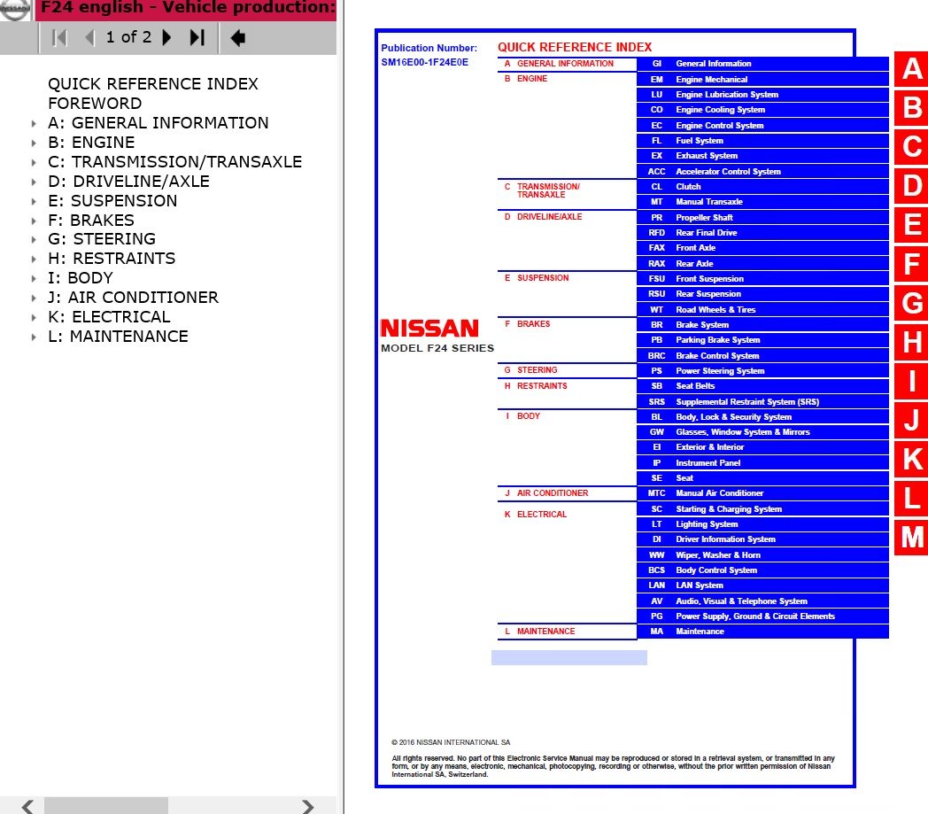The width and height of the screenshot is (928, 814).
Task: Click red tab J on right edge
Action: pos(911,421)
